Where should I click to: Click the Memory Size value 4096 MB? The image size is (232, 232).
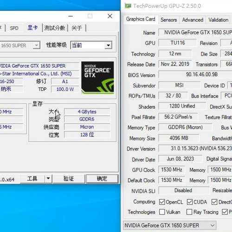(179, 138)
